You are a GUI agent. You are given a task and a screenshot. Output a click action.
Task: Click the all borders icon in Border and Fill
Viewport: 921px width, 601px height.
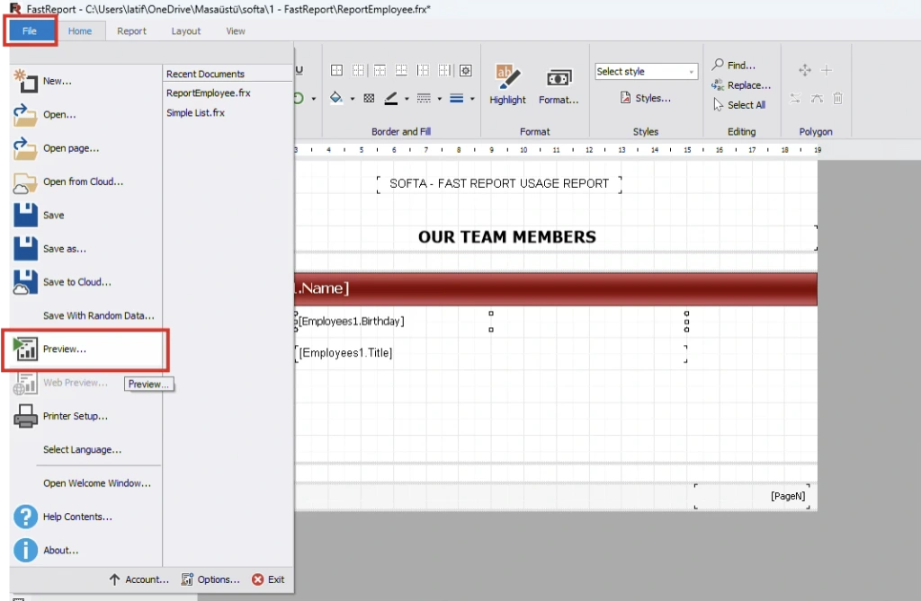point(336,70)
